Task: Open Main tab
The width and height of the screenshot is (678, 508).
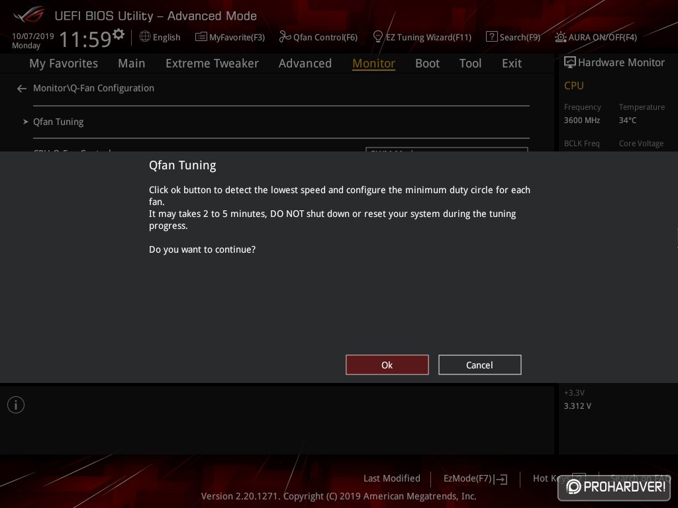Action: [132, 63]
